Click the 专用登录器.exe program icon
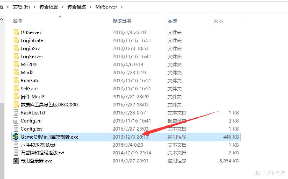The height and width of the screenshot is (179, 288). coord(16,161)
